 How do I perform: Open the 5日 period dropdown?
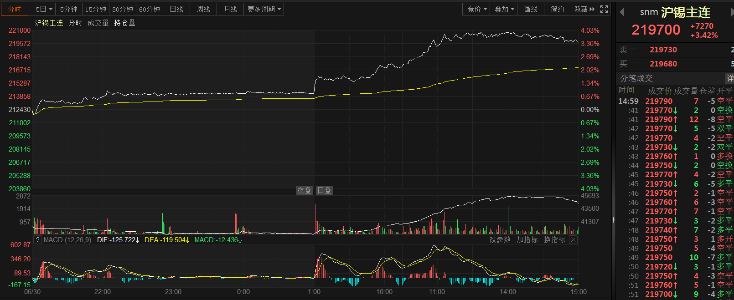(x=44, y=9)
